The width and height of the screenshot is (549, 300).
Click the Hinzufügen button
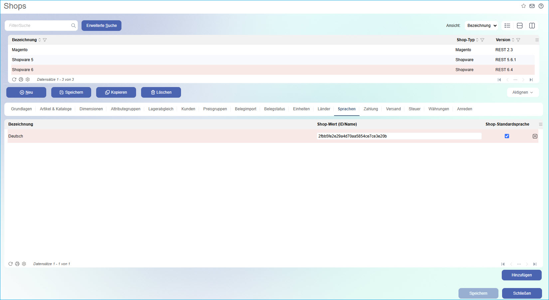pyautogui.click(x=522, y=275)
